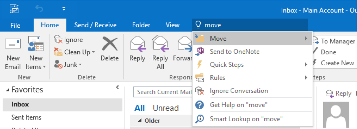Choose Ignore Conversation from menu
The height and width of the screenshot is (129, 357).
point(253,91)
